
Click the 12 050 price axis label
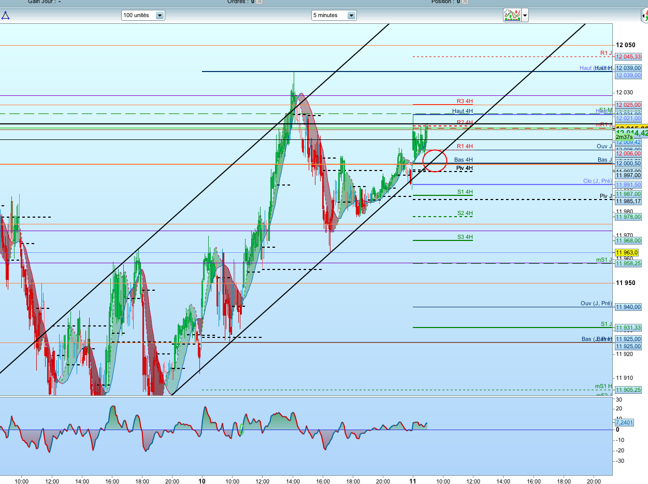(x=625, y=45)
